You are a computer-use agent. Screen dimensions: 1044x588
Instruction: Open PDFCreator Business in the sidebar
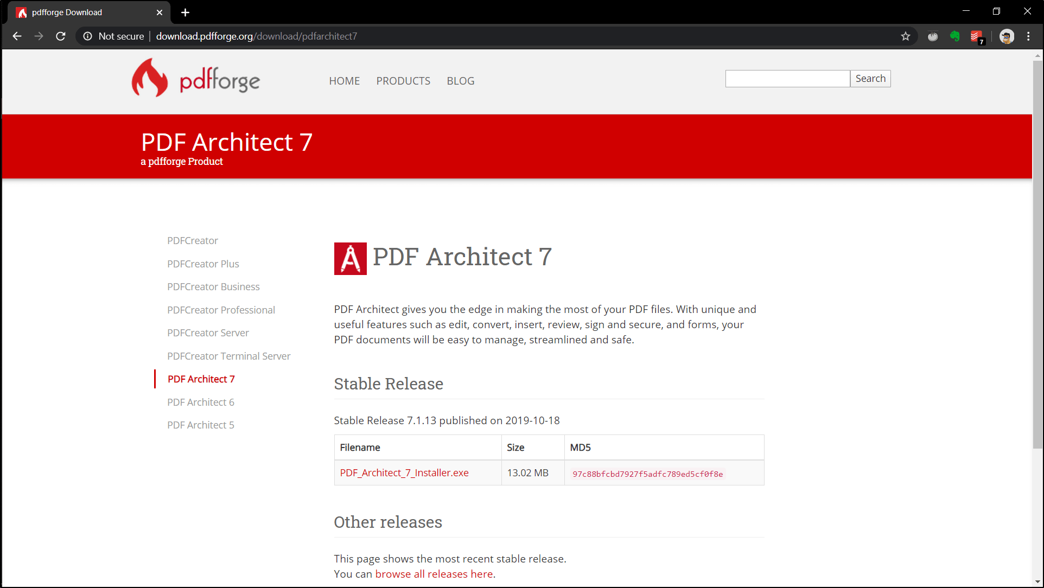coord(213,286)
